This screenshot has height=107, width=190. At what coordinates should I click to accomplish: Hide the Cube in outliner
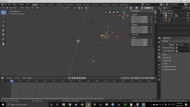(x=188, y=18)
